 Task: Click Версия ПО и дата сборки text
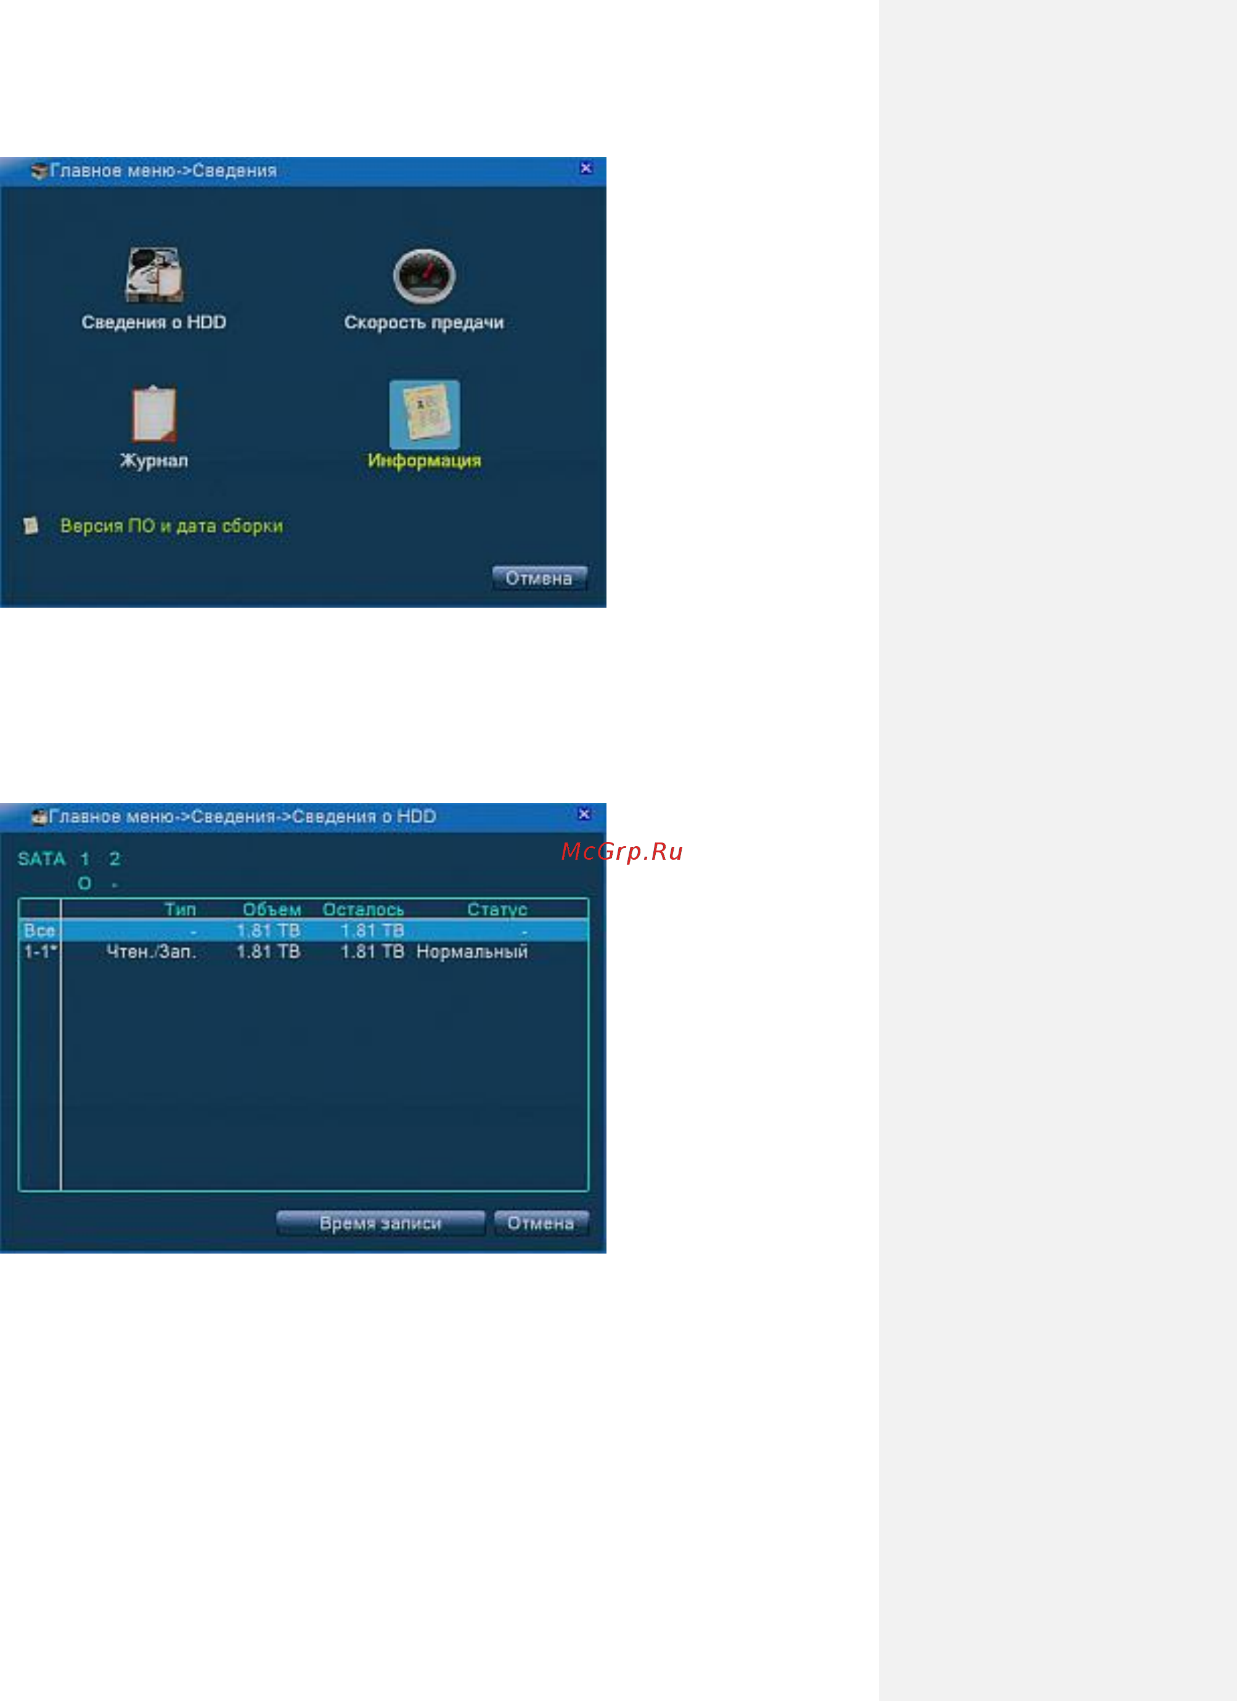coord(172,526)
